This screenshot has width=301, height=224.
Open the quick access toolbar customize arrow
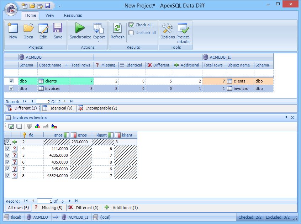tap(59, 6)
